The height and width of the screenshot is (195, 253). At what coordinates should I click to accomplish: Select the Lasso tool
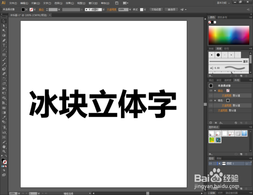click(4, 35)
